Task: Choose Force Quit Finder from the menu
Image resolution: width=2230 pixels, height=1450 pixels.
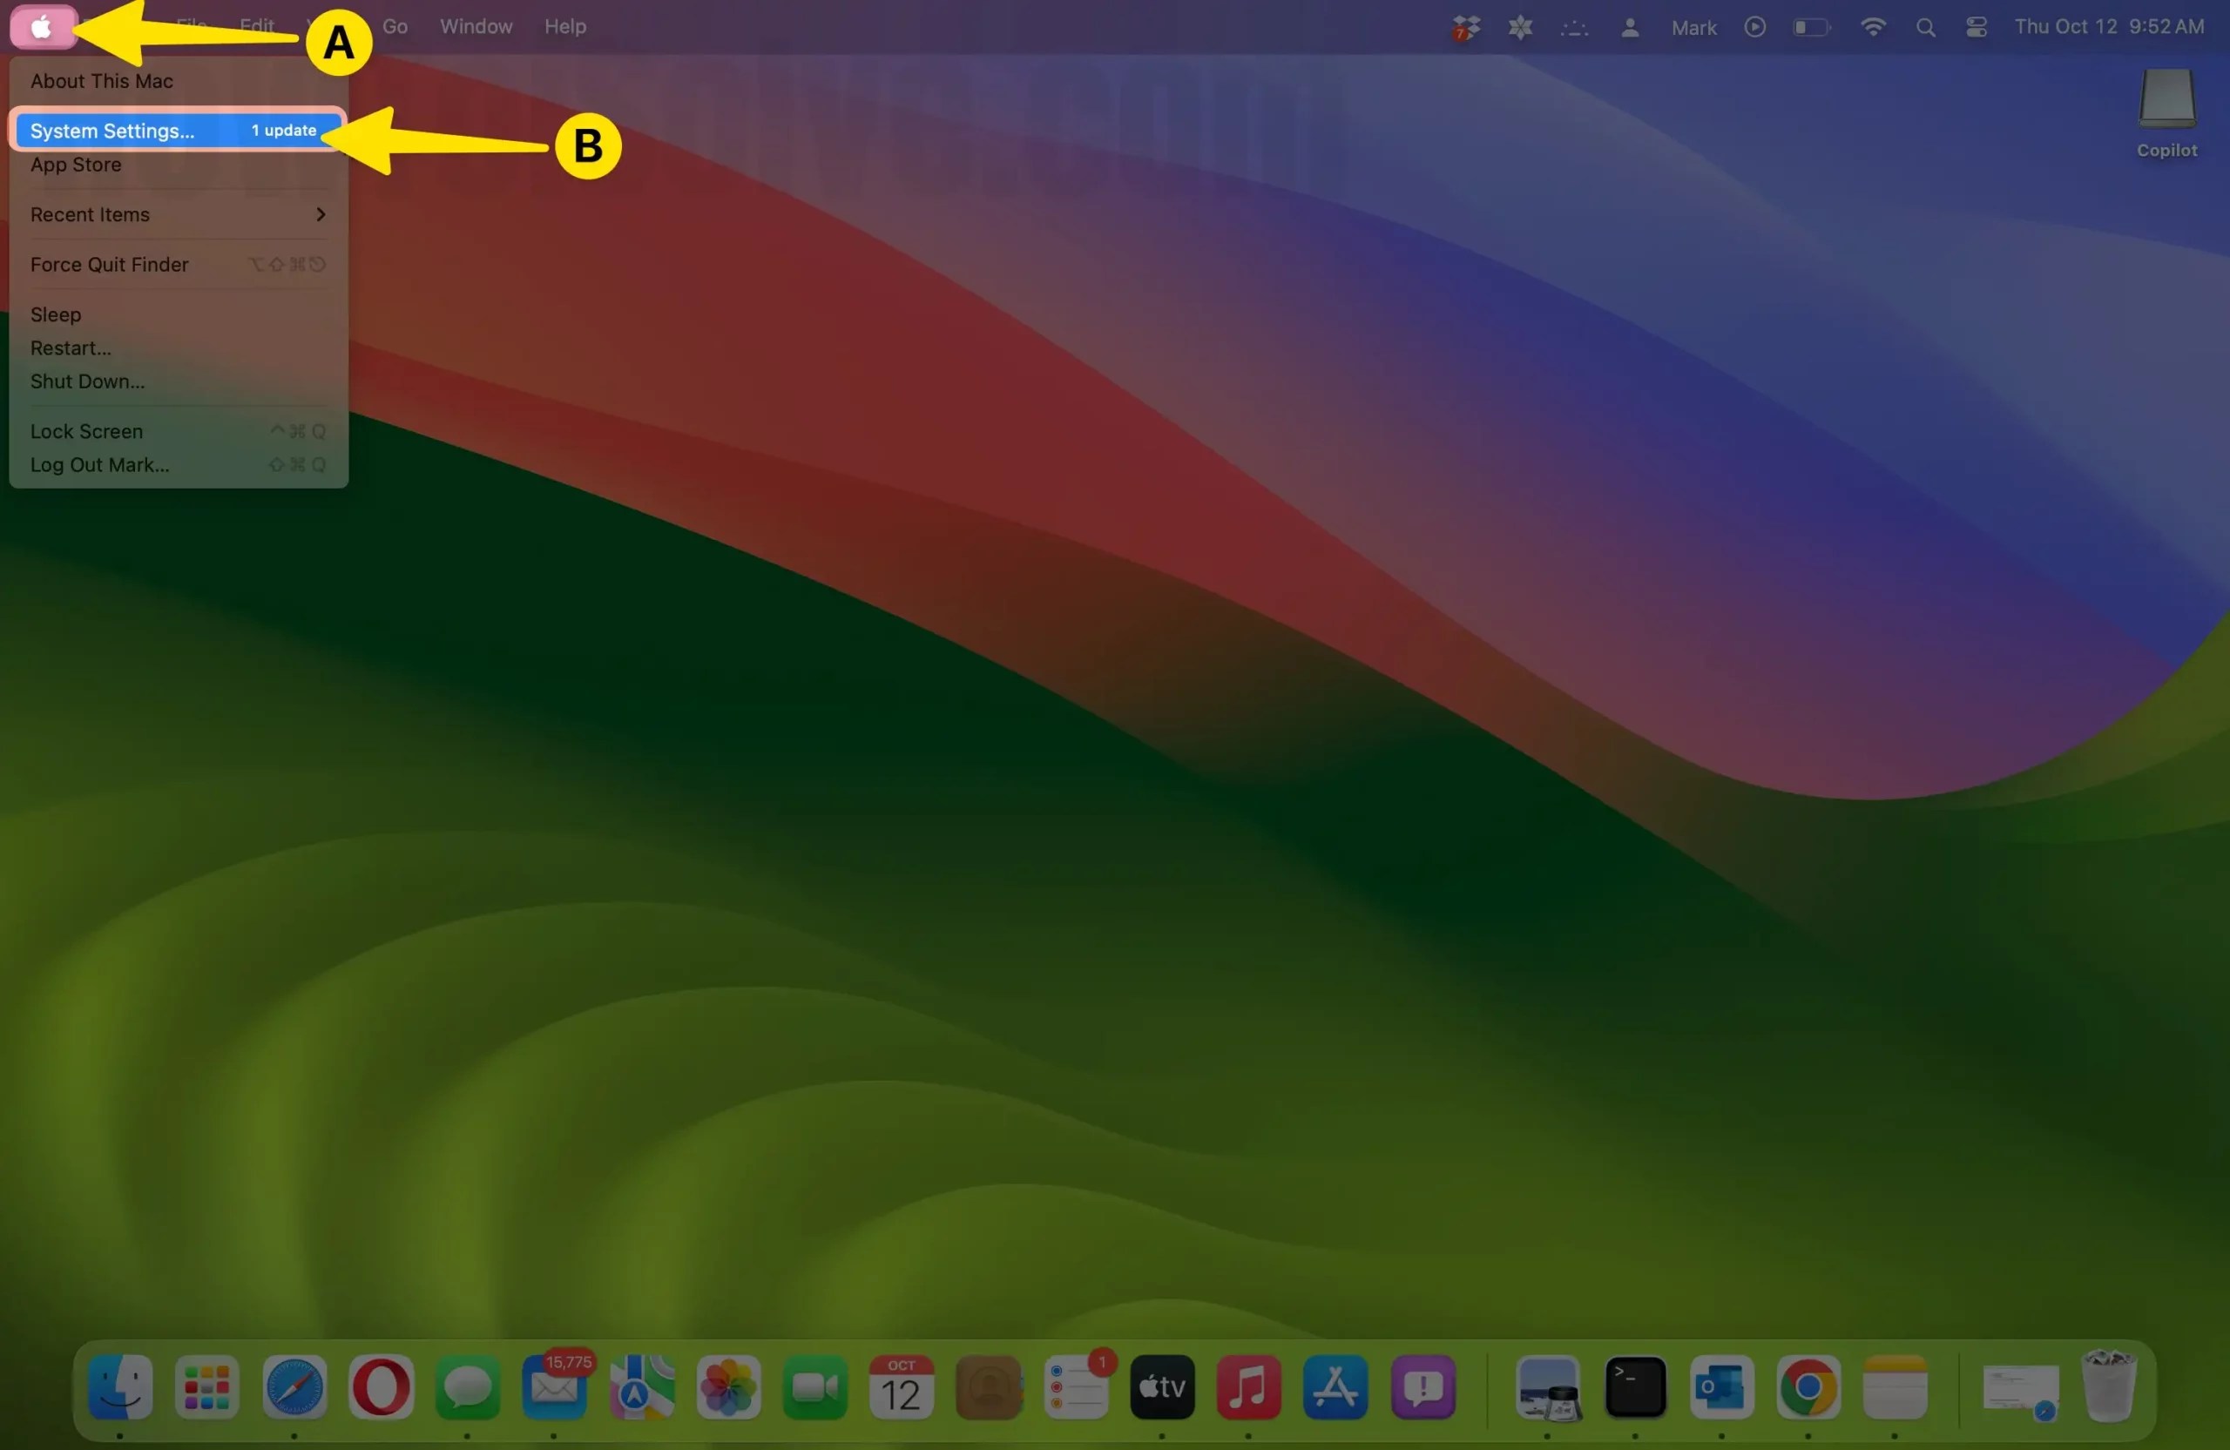Action: click(109, 264)
